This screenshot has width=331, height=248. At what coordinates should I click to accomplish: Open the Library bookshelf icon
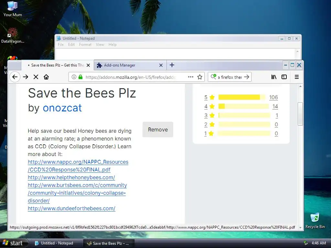pos(274,77)
